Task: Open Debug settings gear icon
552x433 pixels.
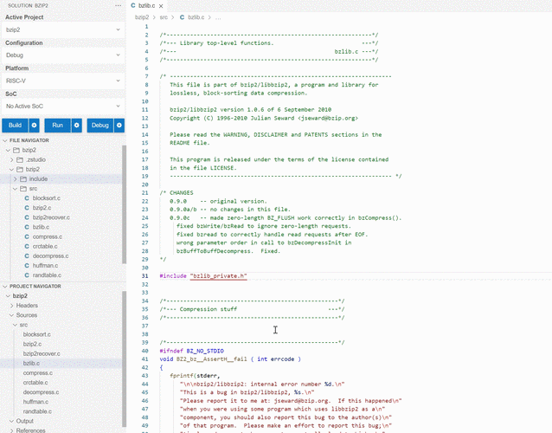Action: pos(119,126)
